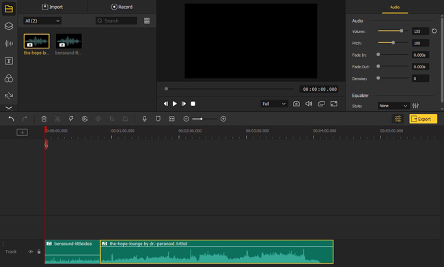Open the Filters overlapping-circles sidebar panel
This screenshot has width=444, height=267.
9,79
